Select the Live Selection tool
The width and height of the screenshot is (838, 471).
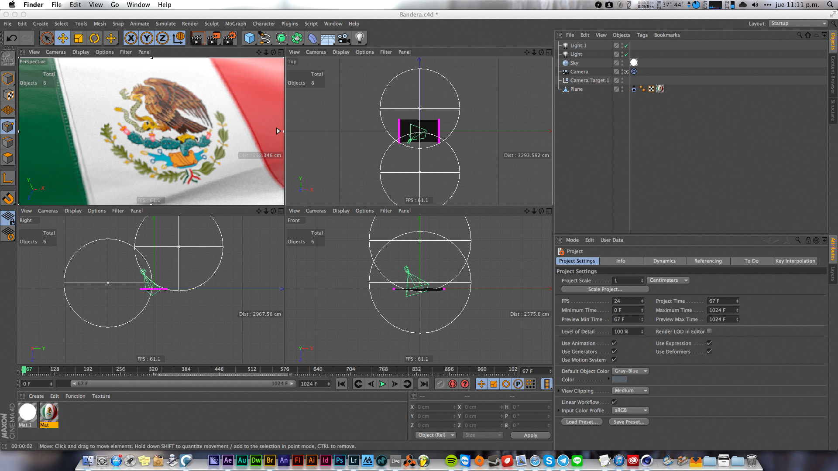click(x=47, y=38)
